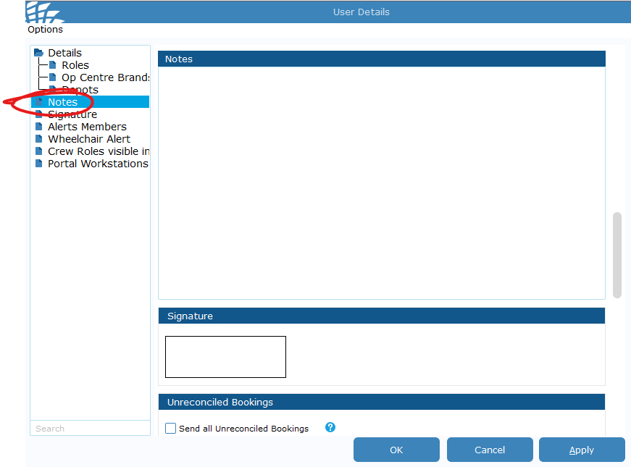Click the Roles document icon
Image resolution: width=631 pixels, height=467 pixels.
tap(53, 65)
